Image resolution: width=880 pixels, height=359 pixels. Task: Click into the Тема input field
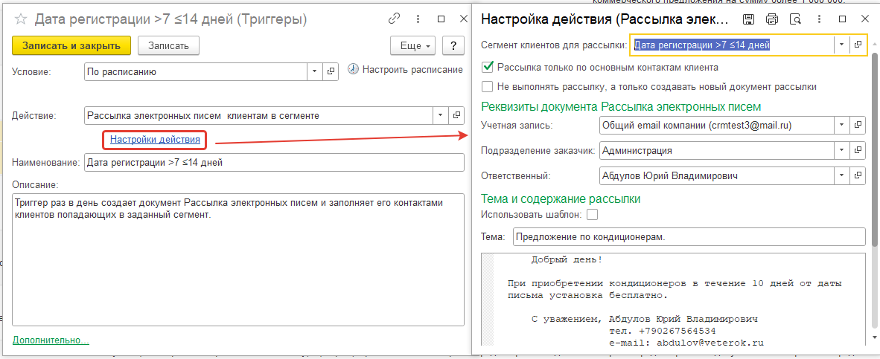689,237
